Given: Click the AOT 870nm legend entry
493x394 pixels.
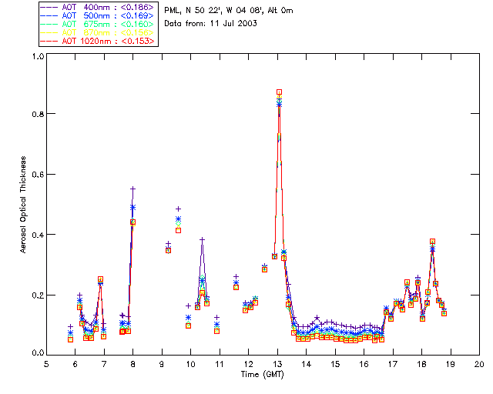Looking at the screenshot, I should [98, 32].
